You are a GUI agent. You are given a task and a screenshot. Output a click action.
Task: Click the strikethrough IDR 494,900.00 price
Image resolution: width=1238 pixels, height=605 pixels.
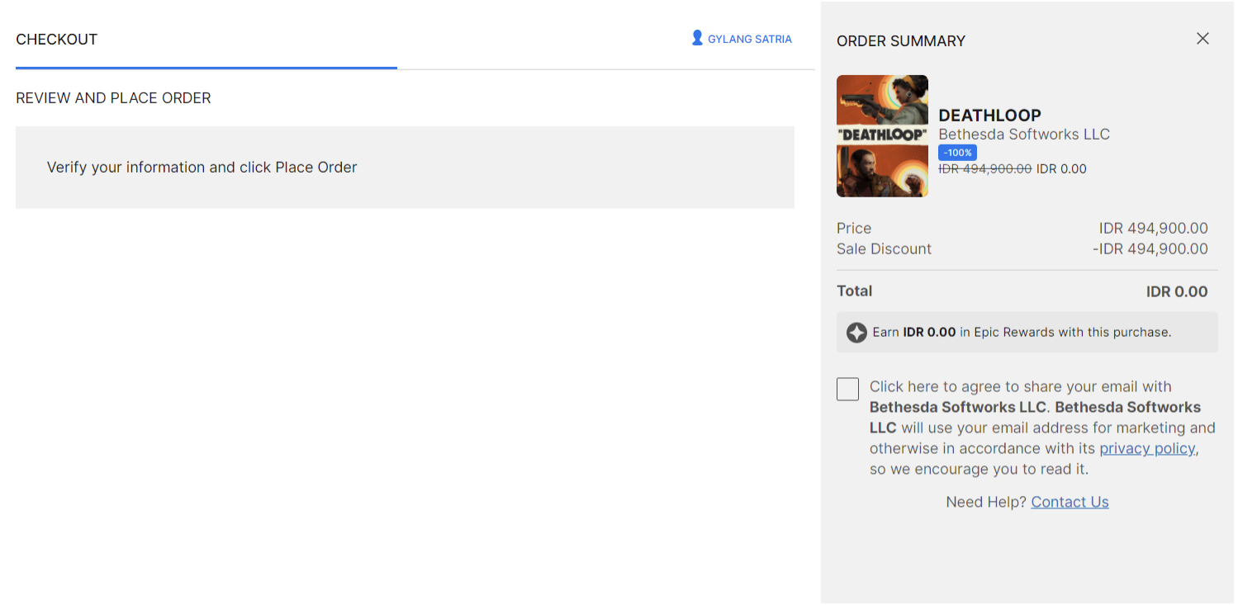pyautogui.click(x=984, y=169)
